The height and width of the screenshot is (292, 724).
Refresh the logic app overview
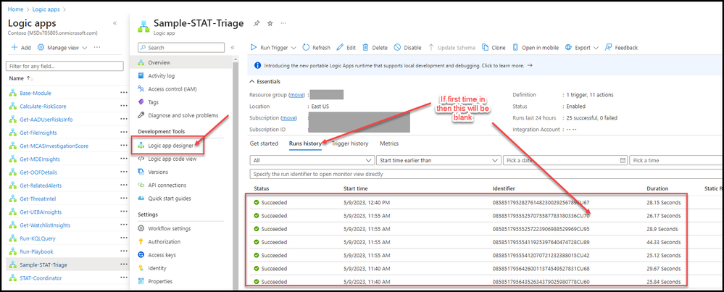(316, 48)
